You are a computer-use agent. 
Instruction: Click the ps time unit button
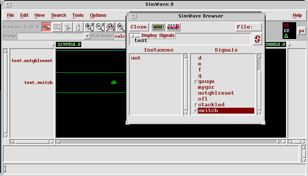click(x=301, y=31)
